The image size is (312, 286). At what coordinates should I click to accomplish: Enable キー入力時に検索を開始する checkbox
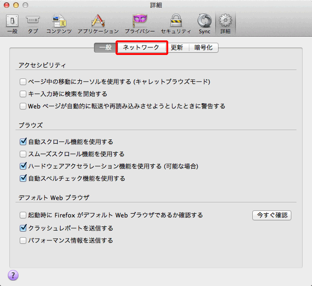click(23, 94)
